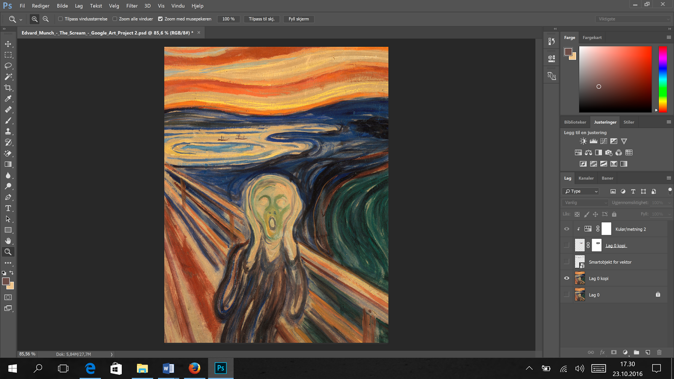Screen dimensions: 674x379
Task: Open Word from the taskbar
Action: click(168, 368)
